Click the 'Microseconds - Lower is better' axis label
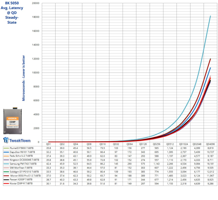 (x=24, y=78)
